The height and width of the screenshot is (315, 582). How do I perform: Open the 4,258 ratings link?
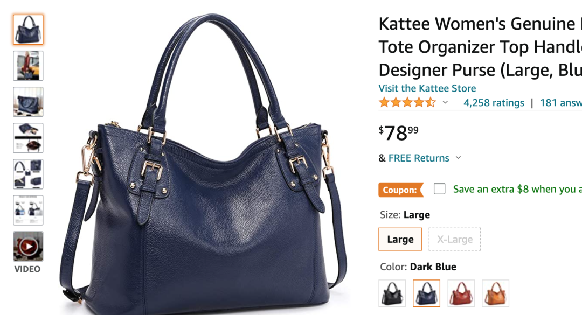tap(494, 103)
